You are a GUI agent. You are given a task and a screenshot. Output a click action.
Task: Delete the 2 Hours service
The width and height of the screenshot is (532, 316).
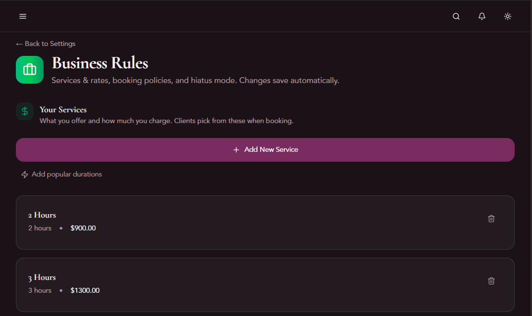[491, 218]
